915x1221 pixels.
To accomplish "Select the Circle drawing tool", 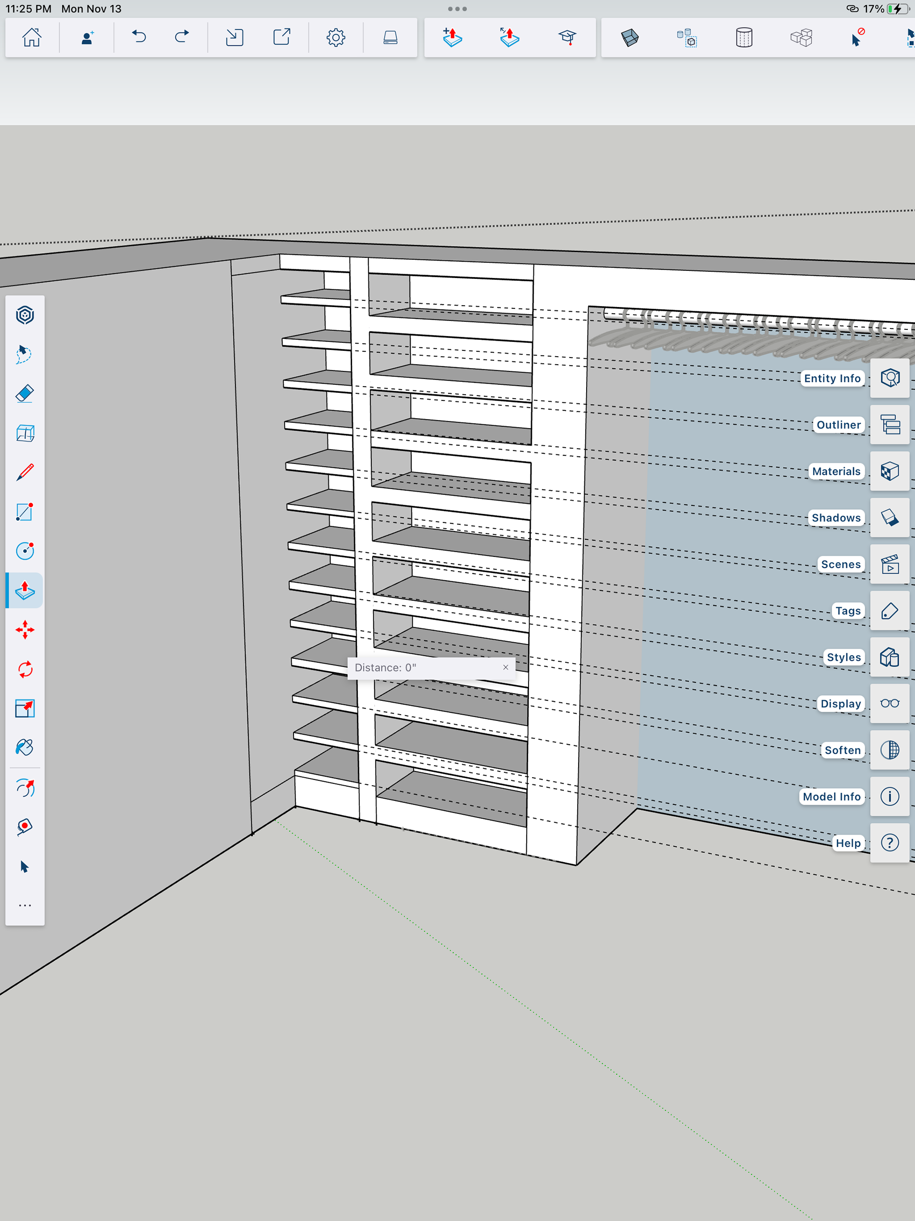I will [x=25, y=551].
